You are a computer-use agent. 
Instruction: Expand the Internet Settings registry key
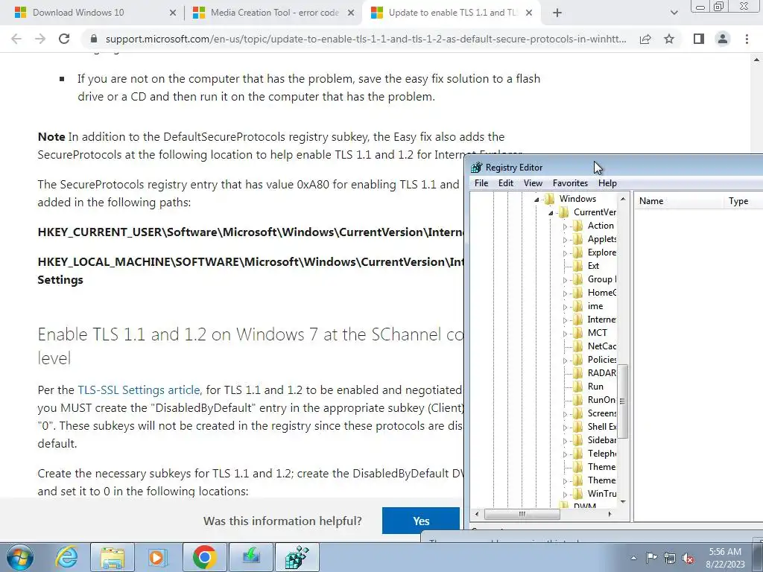coord(565,320)
